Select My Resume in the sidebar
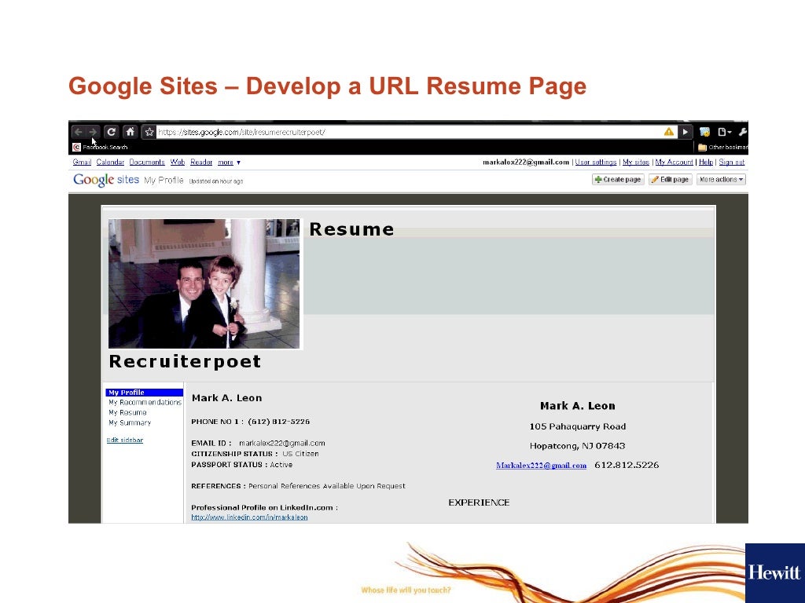805x603 pixels. 127,413
